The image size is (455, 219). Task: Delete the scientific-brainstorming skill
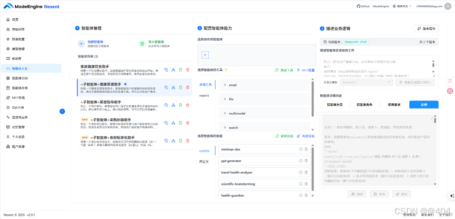click(306, 184)
